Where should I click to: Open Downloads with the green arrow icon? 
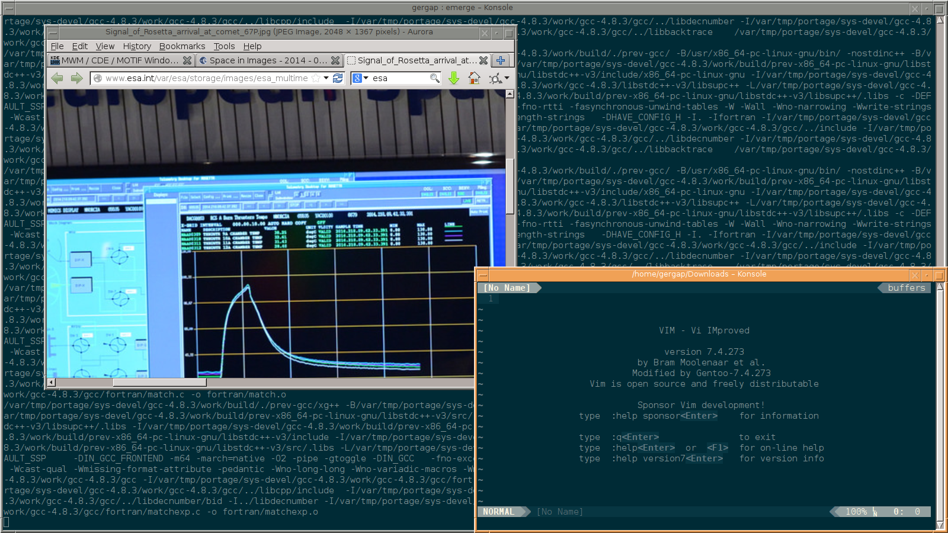click(x=454, y=78)
